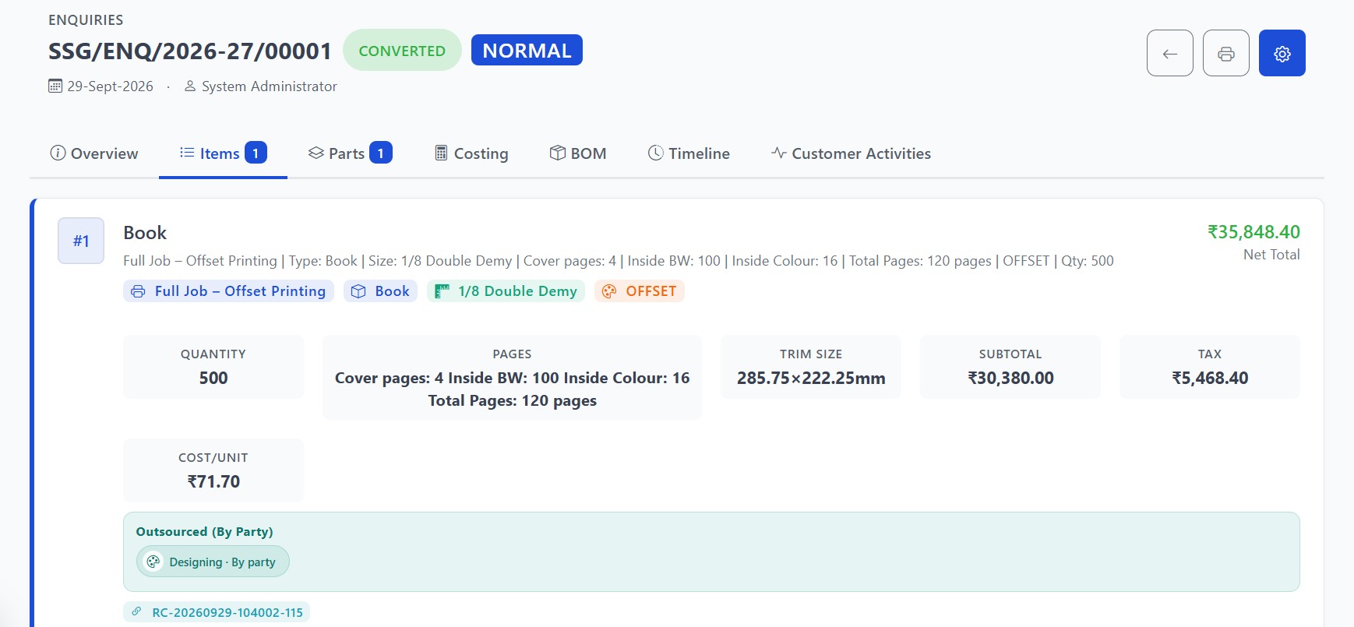The image size is (1354, 627).
Task: Click the NORMAL priority badge
Action: point(527,50)
